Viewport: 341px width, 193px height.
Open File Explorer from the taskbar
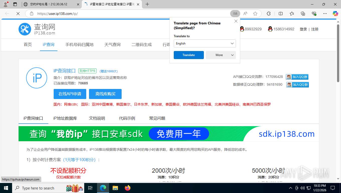tap(115, 188)
